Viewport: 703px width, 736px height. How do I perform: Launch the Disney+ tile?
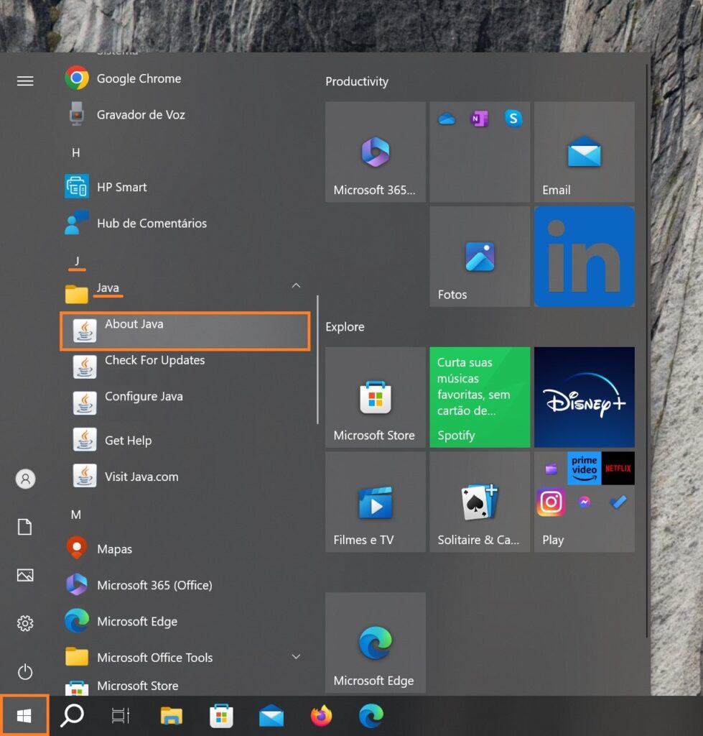point(584,397)
